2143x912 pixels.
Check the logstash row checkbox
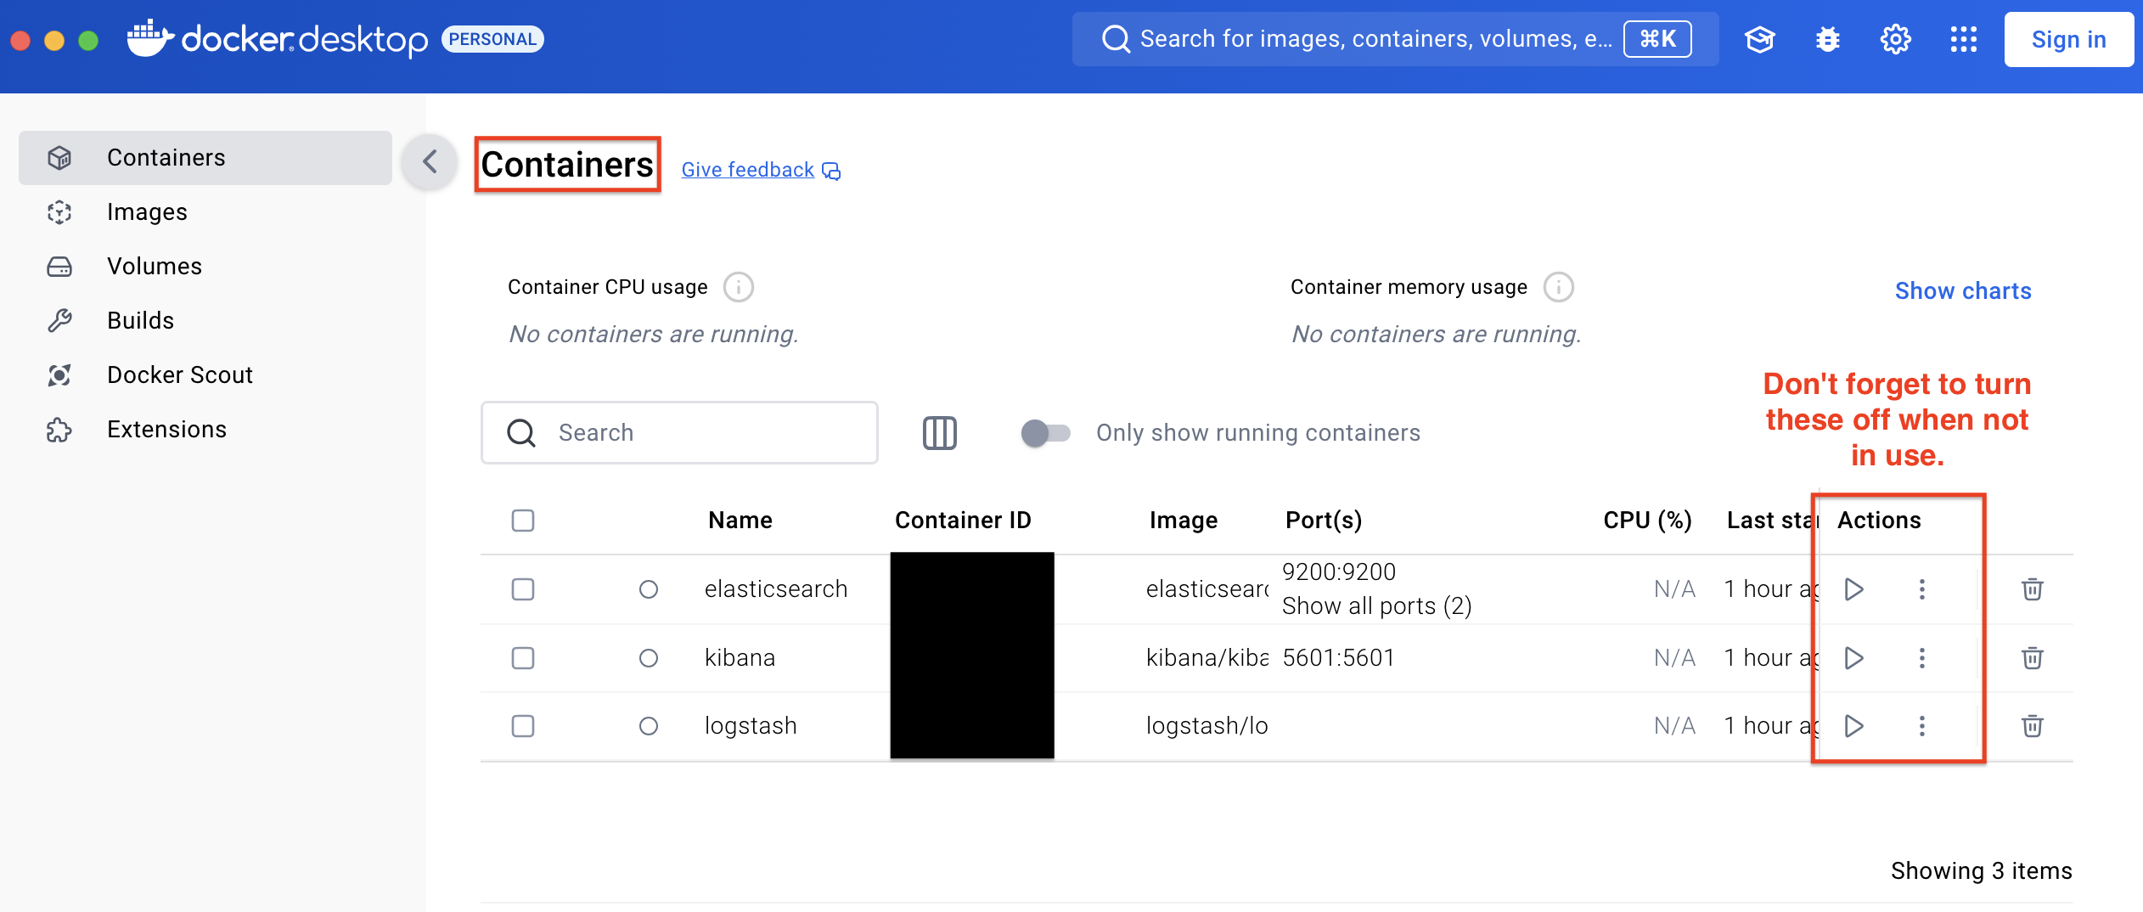[x=523, y=726]
